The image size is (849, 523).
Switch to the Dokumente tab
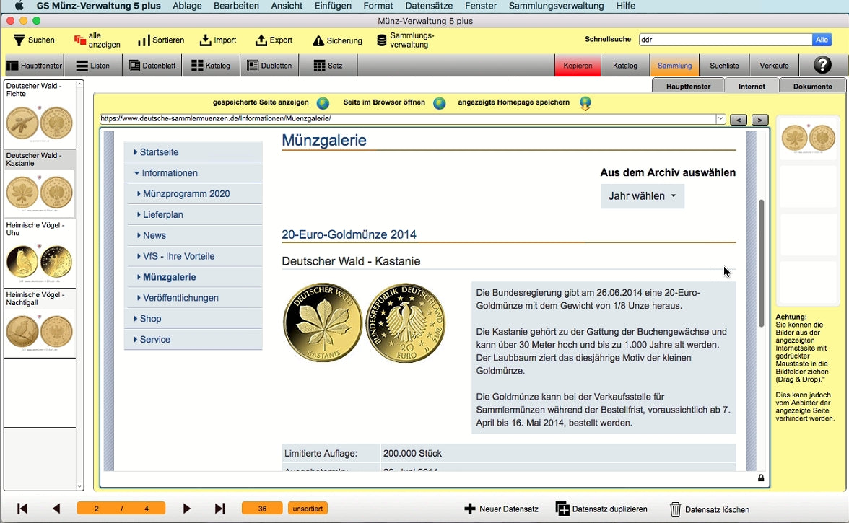tap(812, 86)
